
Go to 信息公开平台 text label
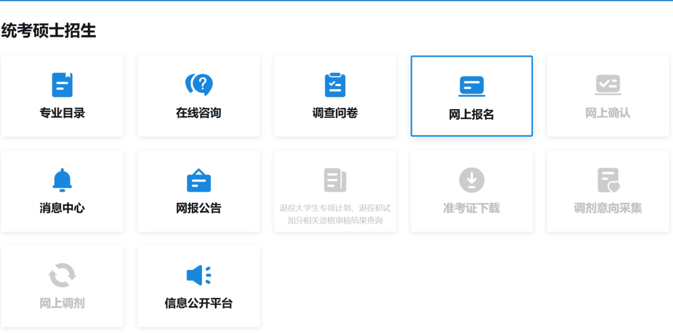click(x=199, y=304)
